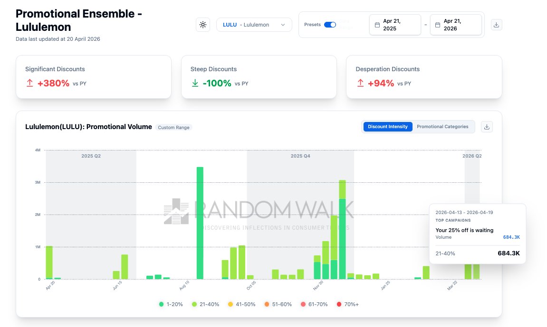This screenshot has width=547, height=327.
Task: Click the chevron in the Lululemon selector
Action: pyautogui.click(x=283, y=25)
